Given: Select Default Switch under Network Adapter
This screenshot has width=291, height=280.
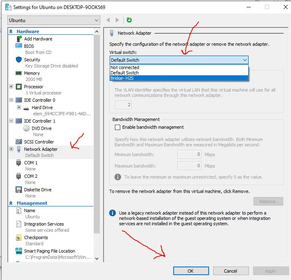Looking at the screenshot, I should tap(40, 155).
